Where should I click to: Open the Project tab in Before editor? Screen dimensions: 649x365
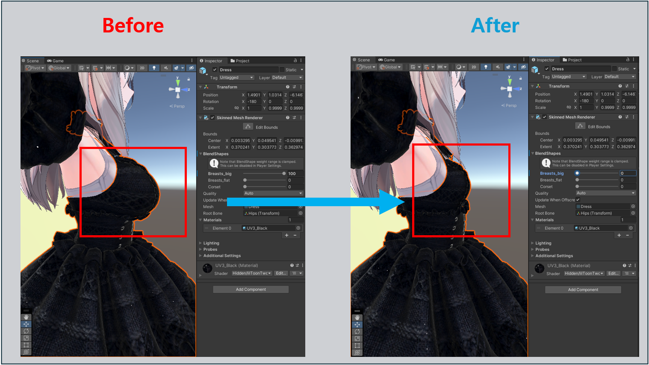click(240, 61)
